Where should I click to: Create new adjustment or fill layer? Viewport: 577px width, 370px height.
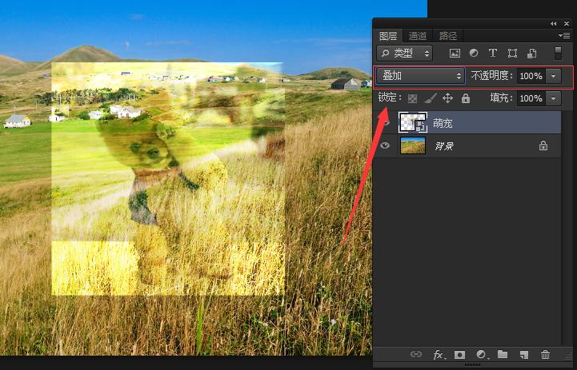pos(481,354)
